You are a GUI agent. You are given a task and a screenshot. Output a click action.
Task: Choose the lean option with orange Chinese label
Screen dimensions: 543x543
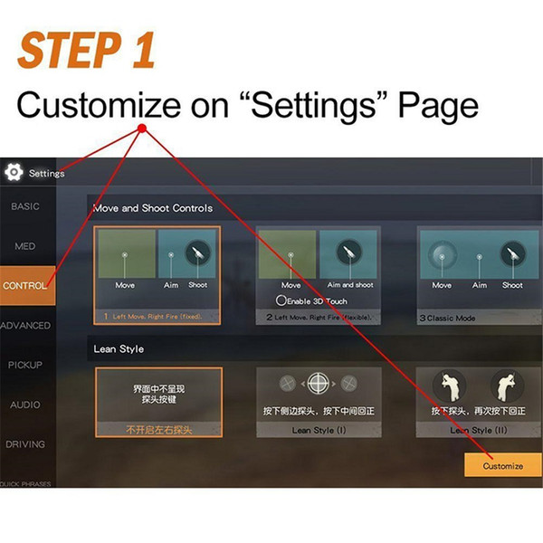pos(159,402)
